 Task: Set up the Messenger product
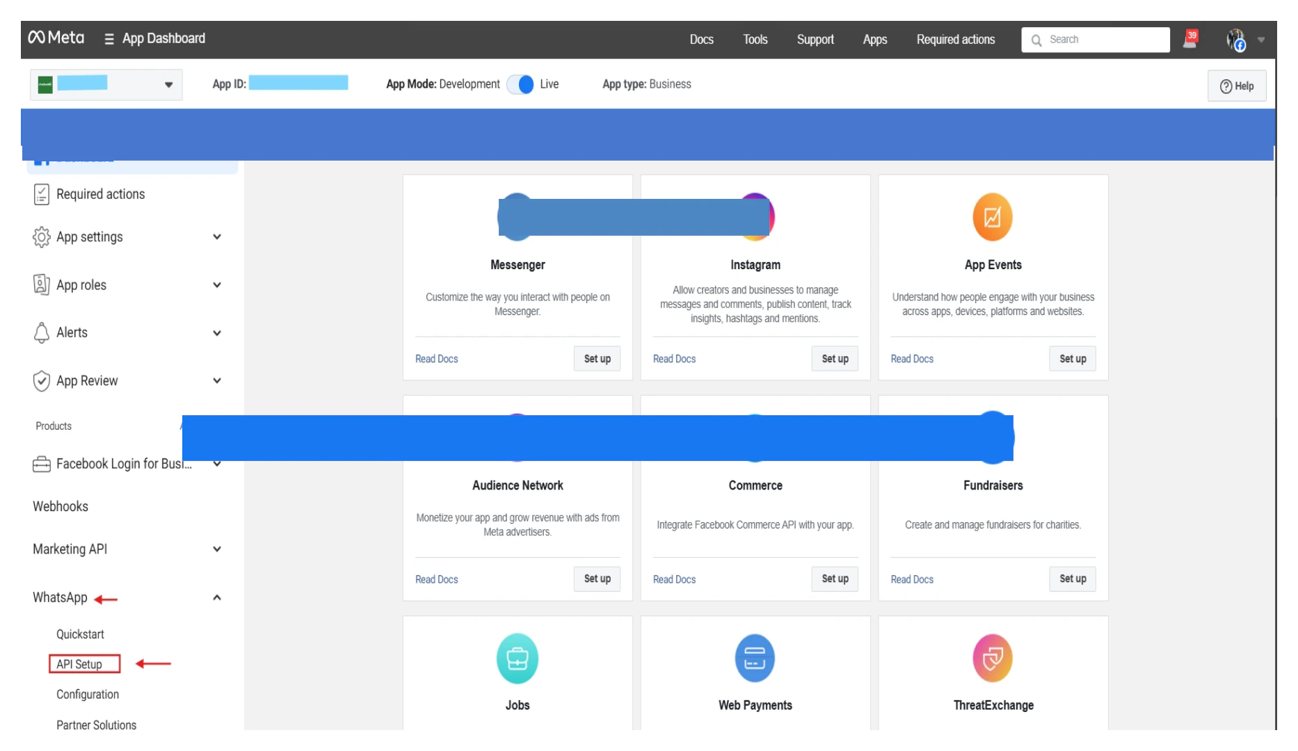coord(598,359)
